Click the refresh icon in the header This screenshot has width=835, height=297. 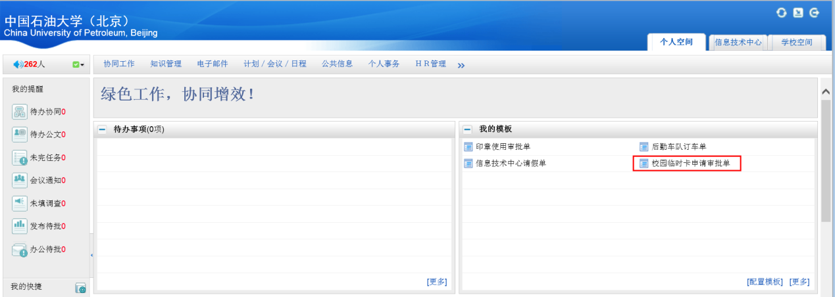781,12
